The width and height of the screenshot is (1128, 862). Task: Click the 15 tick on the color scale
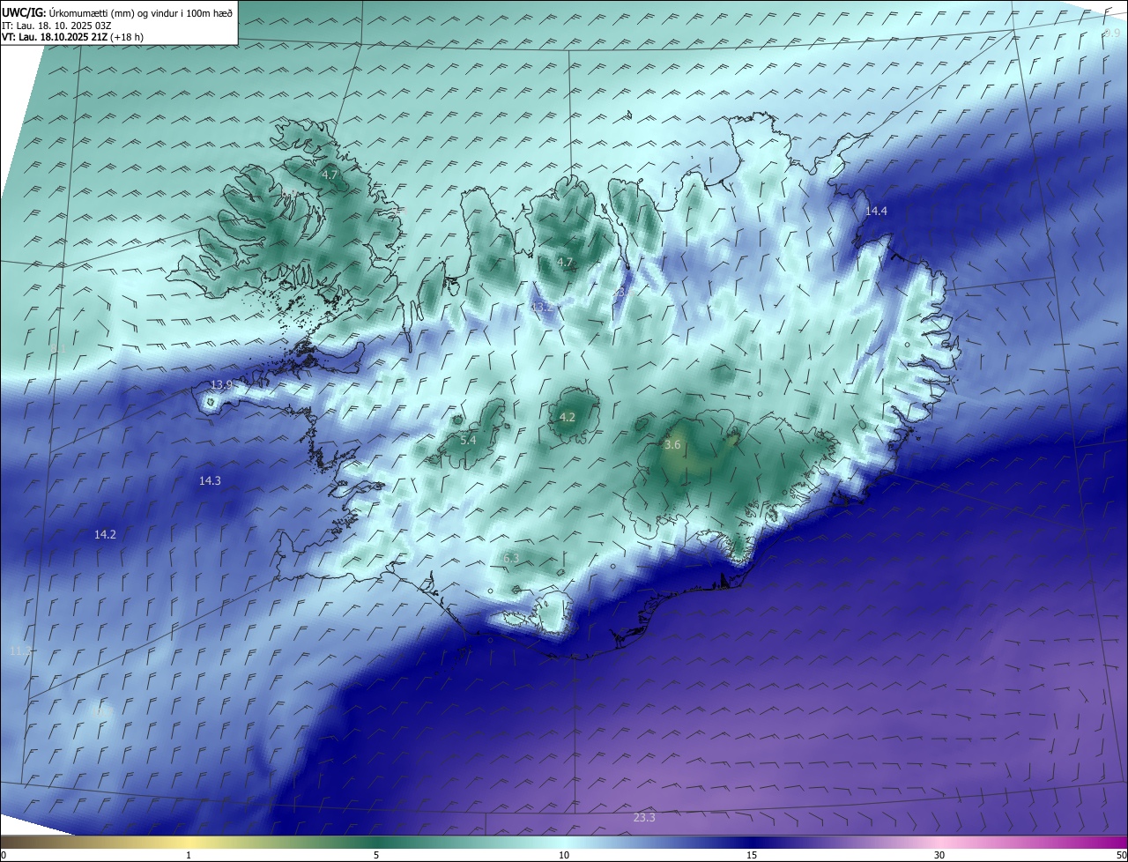[x=752, y=855]
